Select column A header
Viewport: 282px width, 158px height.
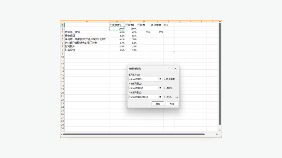pos(87,22)
